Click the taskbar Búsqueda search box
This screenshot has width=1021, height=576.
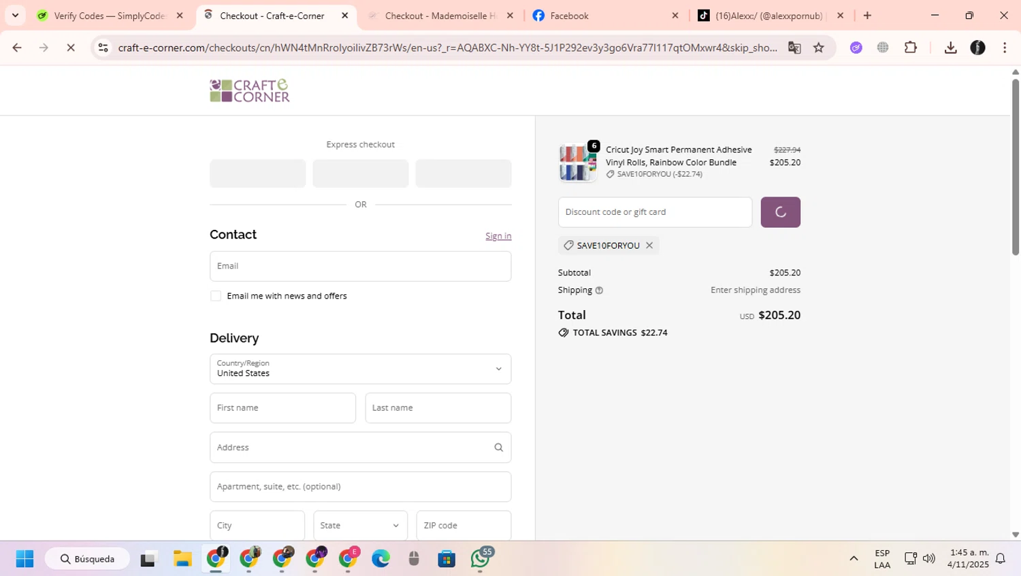87,559
